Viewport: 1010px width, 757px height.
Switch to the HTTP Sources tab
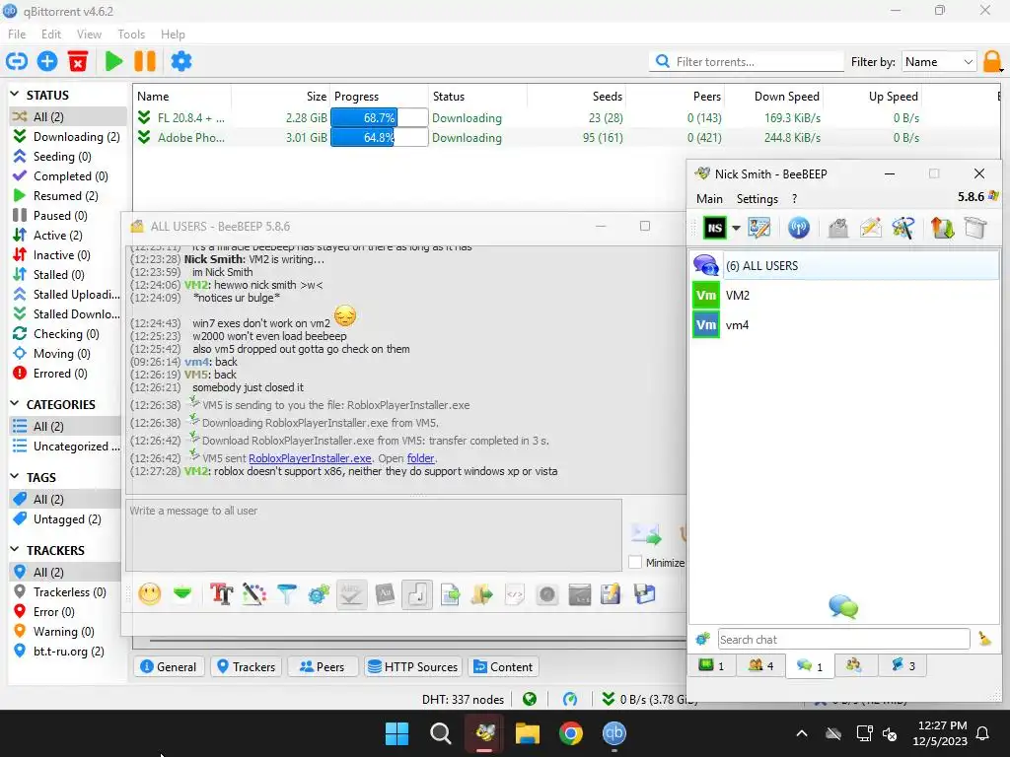412,667
